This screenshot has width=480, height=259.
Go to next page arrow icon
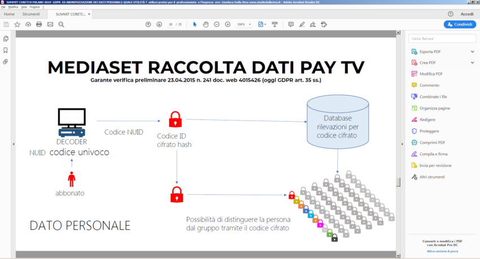159,24
